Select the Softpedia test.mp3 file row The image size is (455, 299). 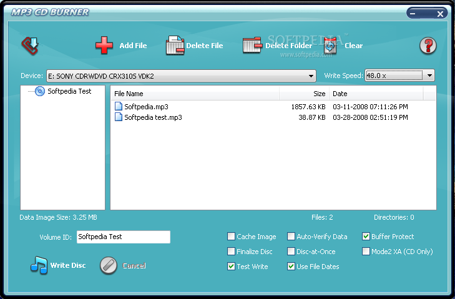click(273, 117)
